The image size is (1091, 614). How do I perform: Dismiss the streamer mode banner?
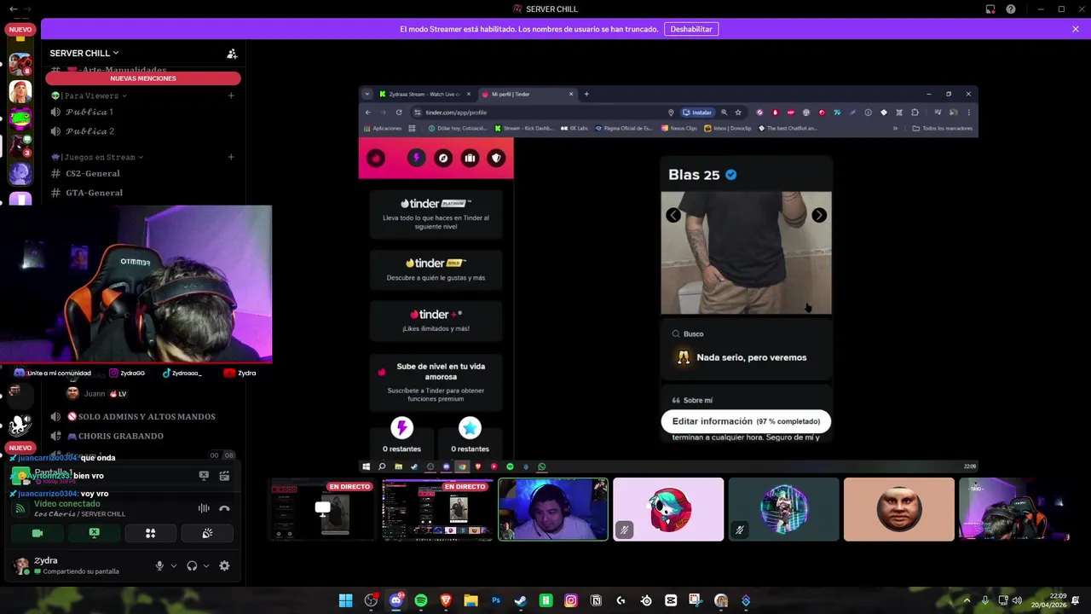(1076, 29)
